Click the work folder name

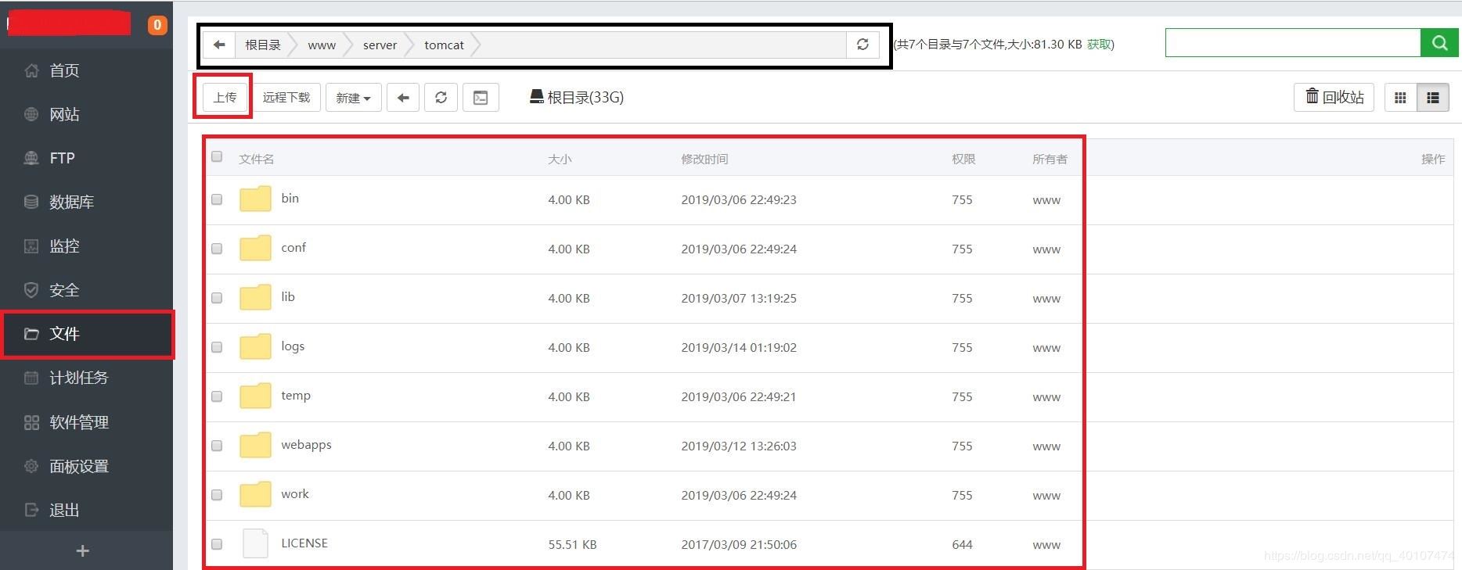[x=295, y=493]
